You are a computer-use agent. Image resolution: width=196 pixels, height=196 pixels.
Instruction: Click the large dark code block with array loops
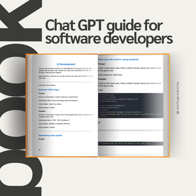pos(131,106)
